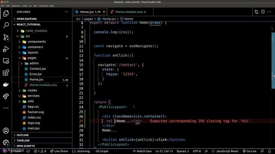The image size is (275, 154).
Task: Click pages in the breadcrumb path
Action: point(89,19)
